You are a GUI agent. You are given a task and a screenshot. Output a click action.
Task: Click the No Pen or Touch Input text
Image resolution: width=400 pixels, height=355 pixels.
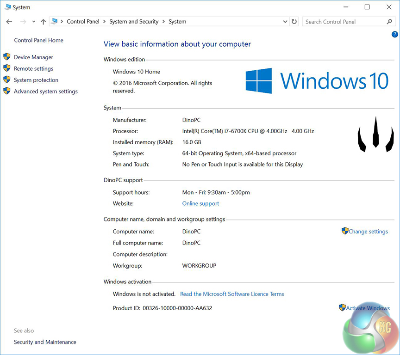[242, 165]
